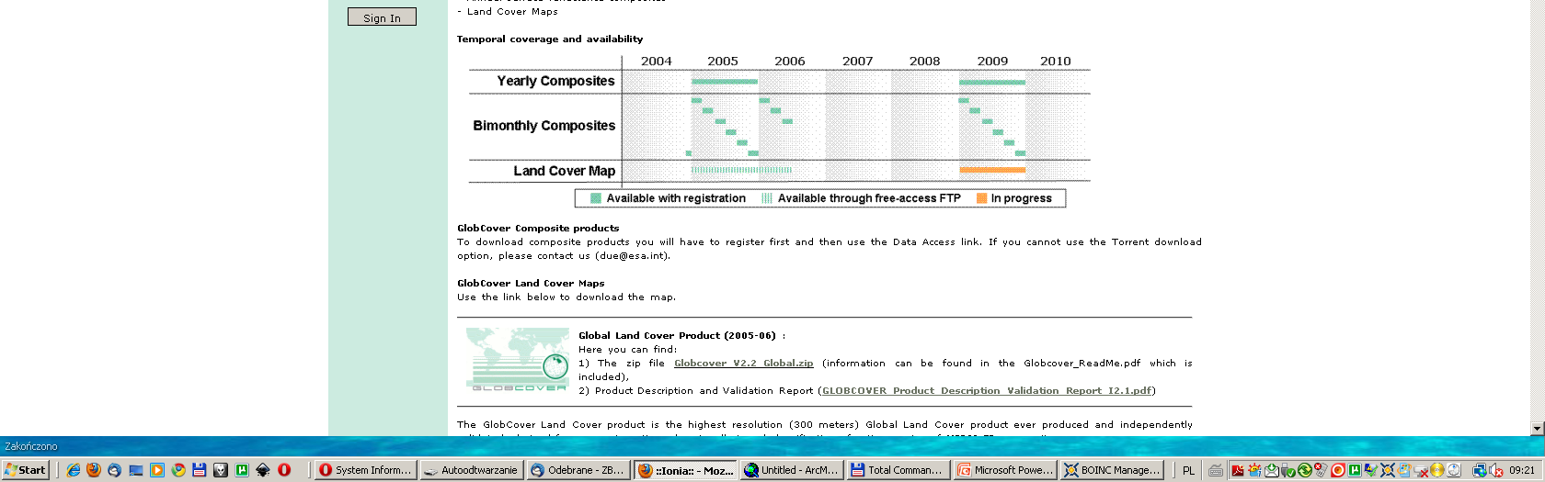The height and width of the screenshot is (482, 1545).
Task: Open GLOBCOVER Product Description Validation Report PDF
Action: [987, 391]
